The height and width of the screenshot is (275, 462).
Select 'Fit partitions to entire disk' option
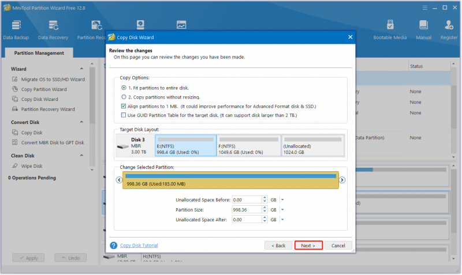tap(124, 88)
